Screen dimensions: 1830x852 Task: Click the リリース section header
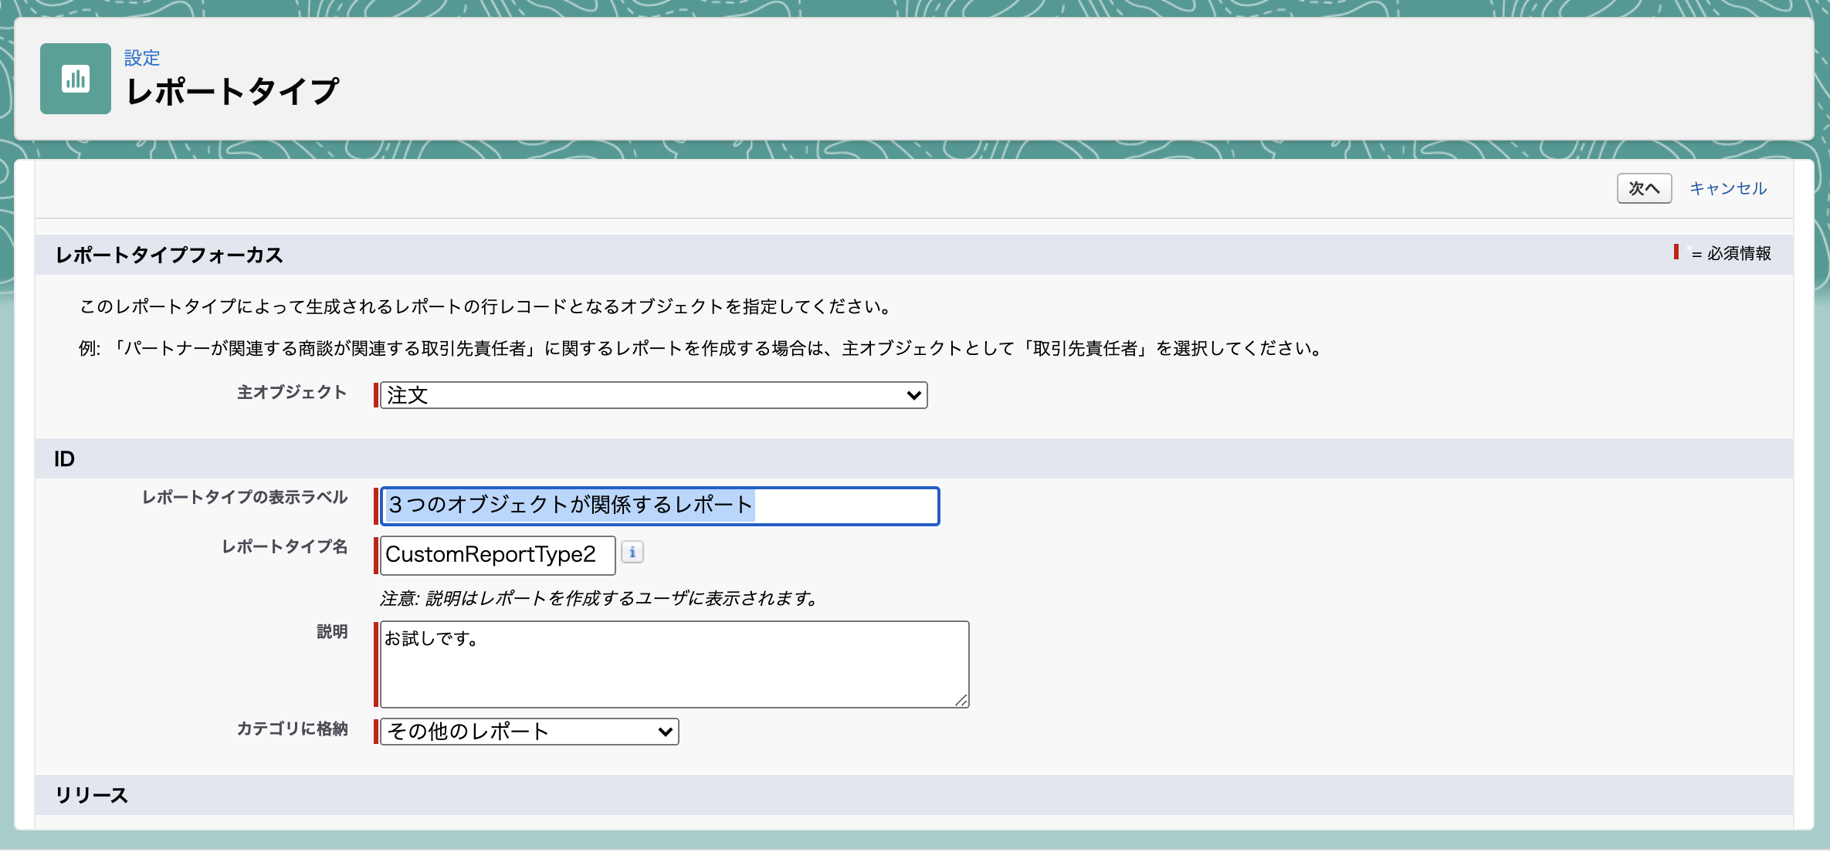pos(91,794)
